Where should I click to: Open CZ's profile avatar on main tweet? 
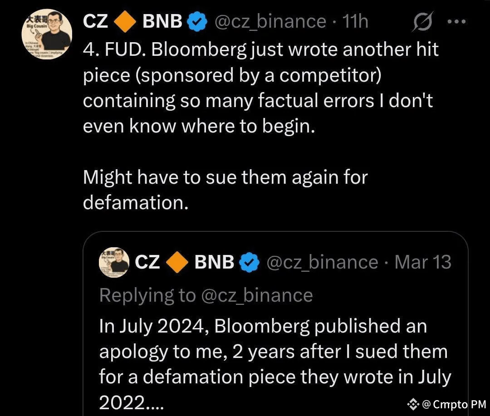pos(47,34)
